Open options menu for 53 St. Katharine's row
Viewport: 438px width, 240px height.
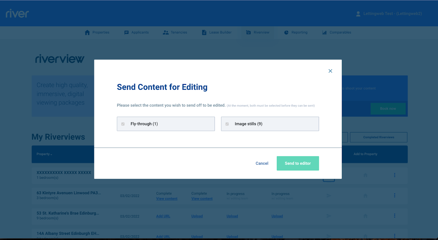pyautogui.click(x=394, y=216)
